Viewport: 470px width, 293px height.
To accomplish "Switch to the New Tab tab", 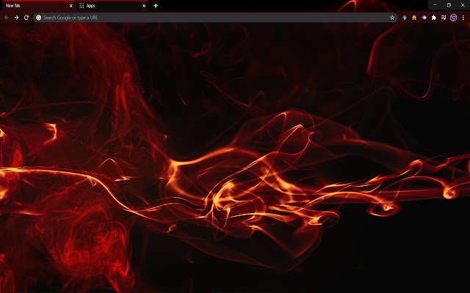I will coord(37,6).
